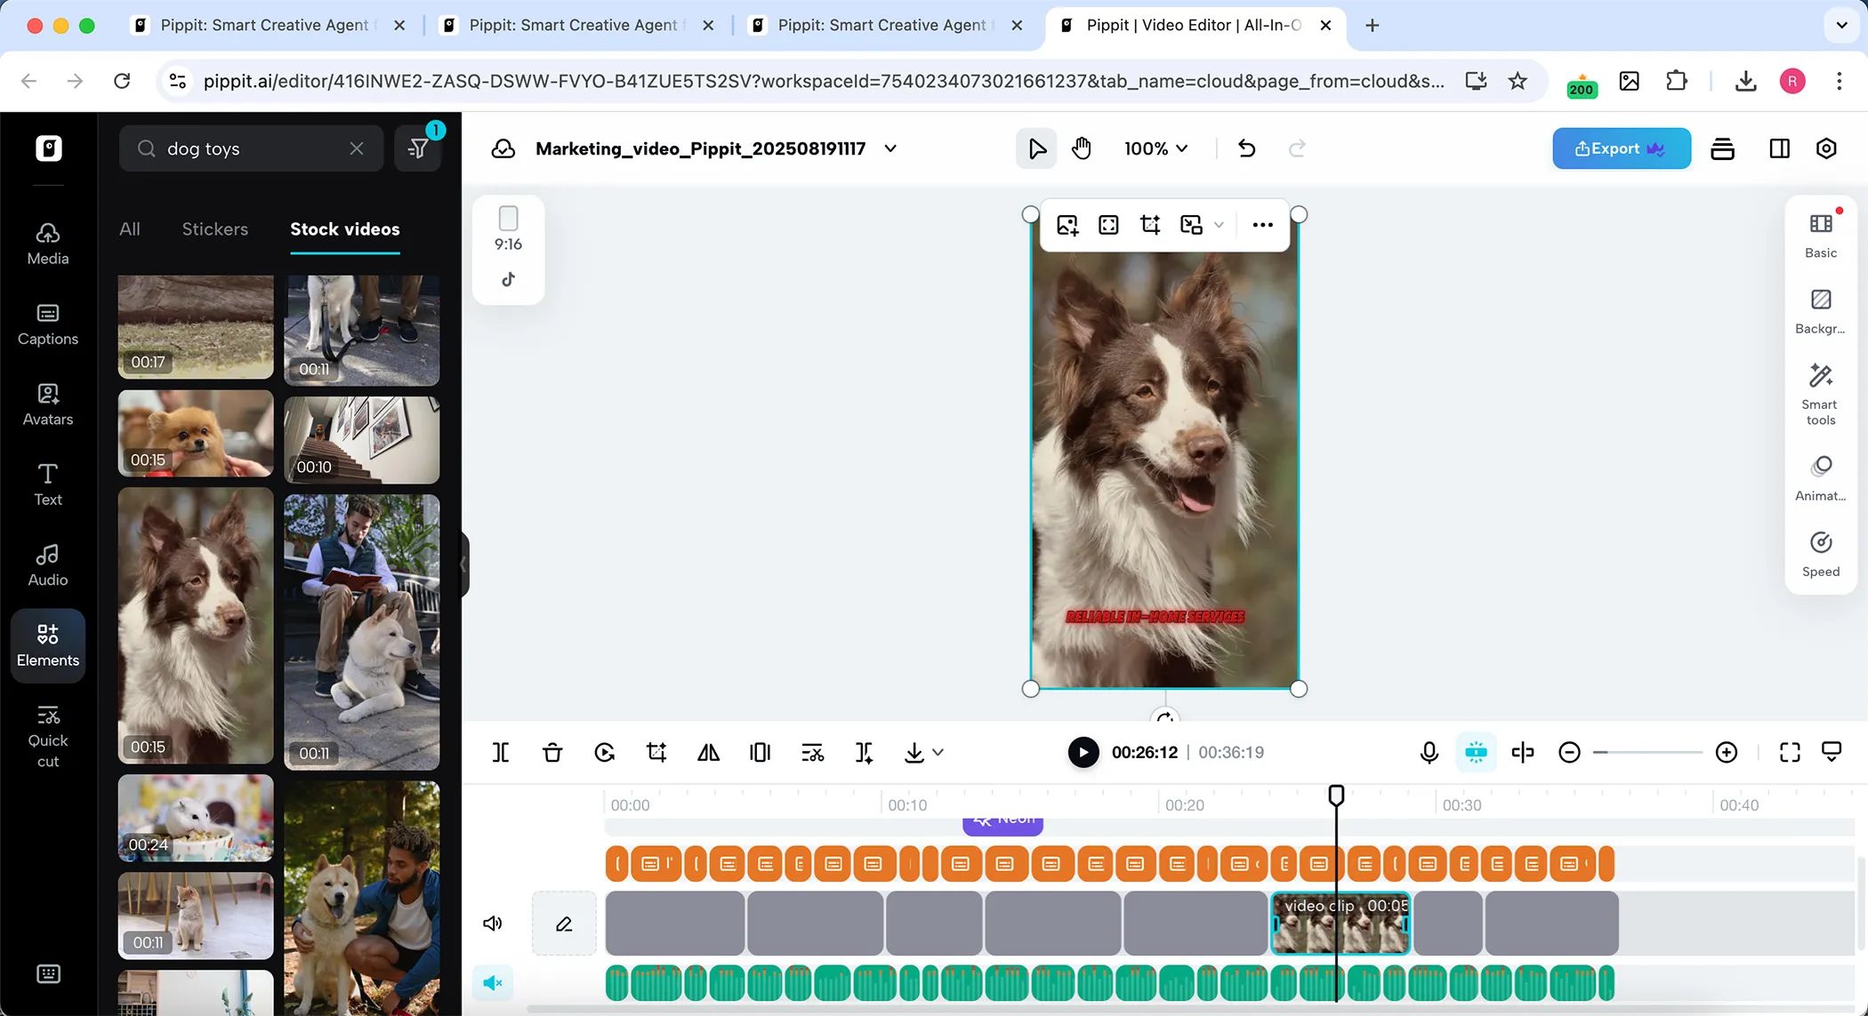Unmute the bottom audio track
The height and width of the screenshot is (1016, 1868).
coord(493,983)
